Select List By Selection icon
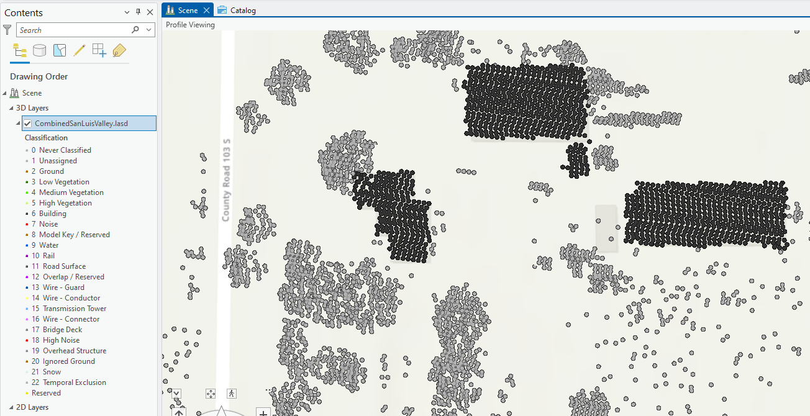Image resolution: width=810 pixels, height=416 pixels. point(60,51)
